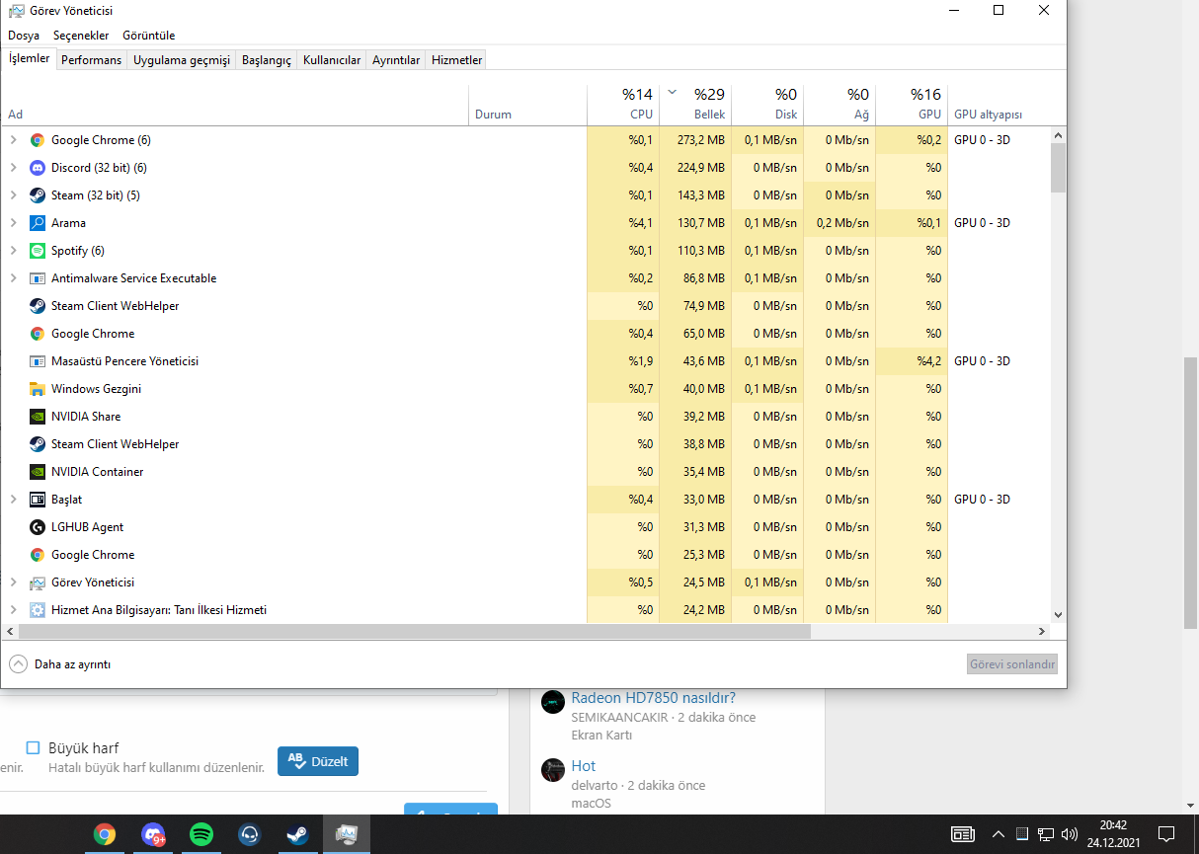Click the delvarto username link
Image resolution: width=1199 pixels, height=854 pixels.
tap(594, 785)
